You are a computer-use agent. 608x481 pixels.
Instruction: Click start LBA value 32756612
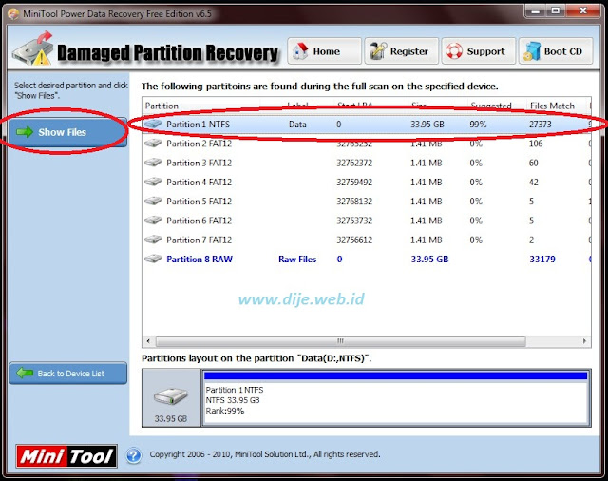pyautogui.click(x=354, y=240)
